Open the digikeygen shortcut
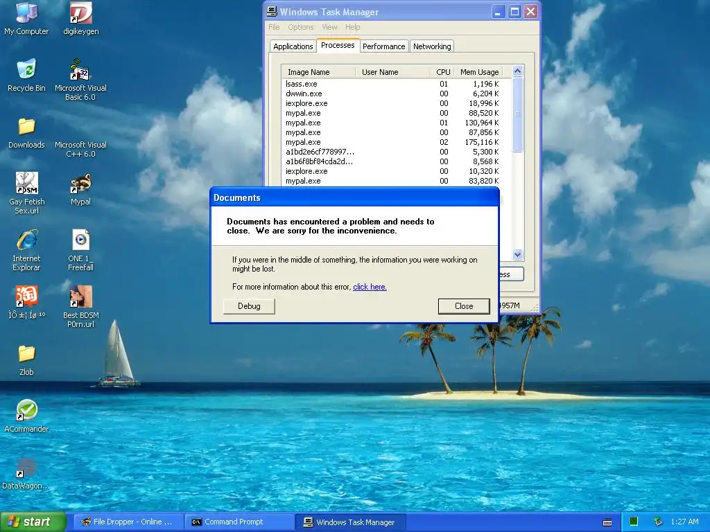This screenshot has width=710, height=532. coord(80,18)
